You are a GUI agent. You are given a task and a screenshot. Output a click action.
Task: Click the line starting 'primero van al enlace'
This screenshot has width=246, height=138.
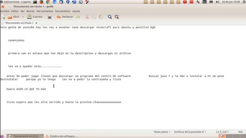click(69, 53)
